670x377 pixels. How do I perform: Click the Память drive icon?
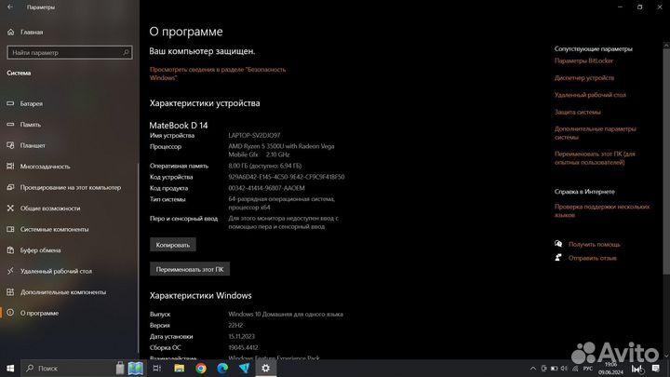[10, 125]
